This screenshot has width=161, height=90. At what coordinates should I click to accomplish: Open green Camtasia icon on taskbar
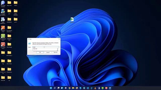point(103,88)
